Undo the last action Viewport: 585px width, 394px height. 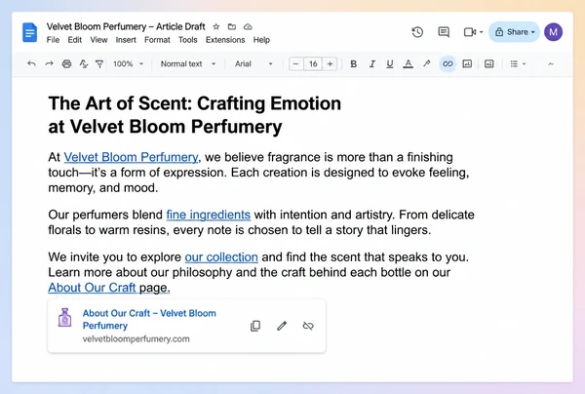tap(31, 63)
